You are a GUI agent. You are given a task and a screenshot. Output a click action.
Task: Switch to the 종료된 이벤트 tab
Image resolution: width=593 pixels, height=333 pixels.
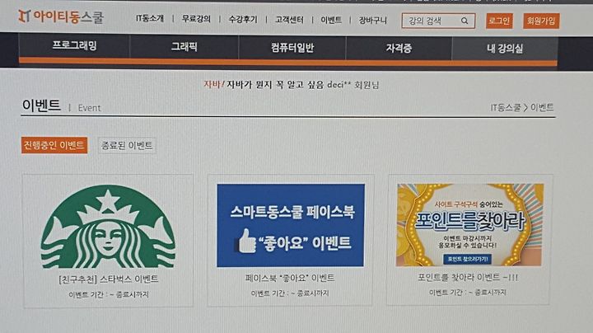(x=127, y=145)
